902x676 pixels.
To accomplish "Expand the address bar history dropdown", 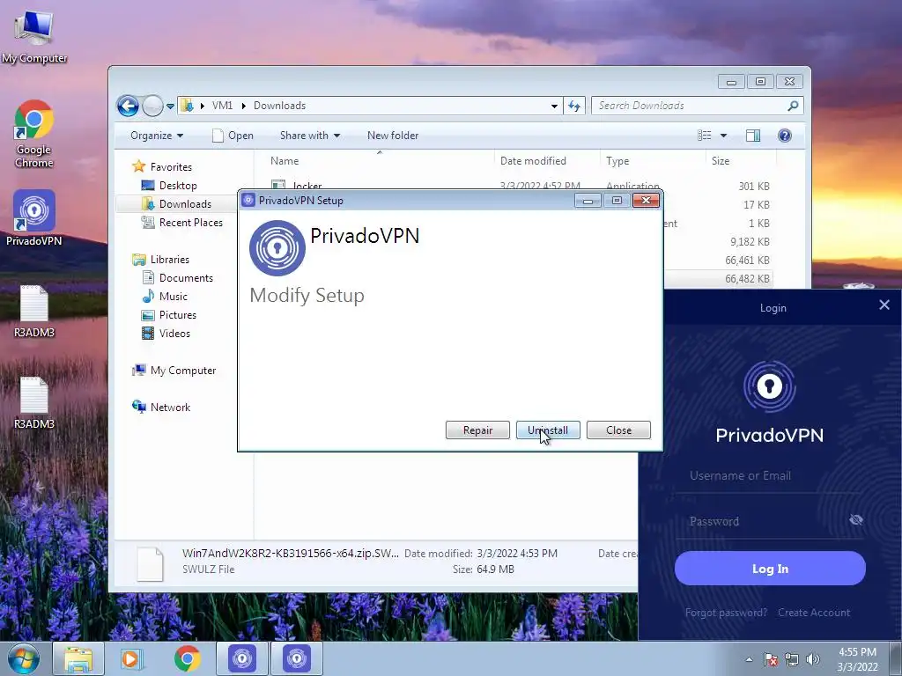I will [x=554, y=106].
